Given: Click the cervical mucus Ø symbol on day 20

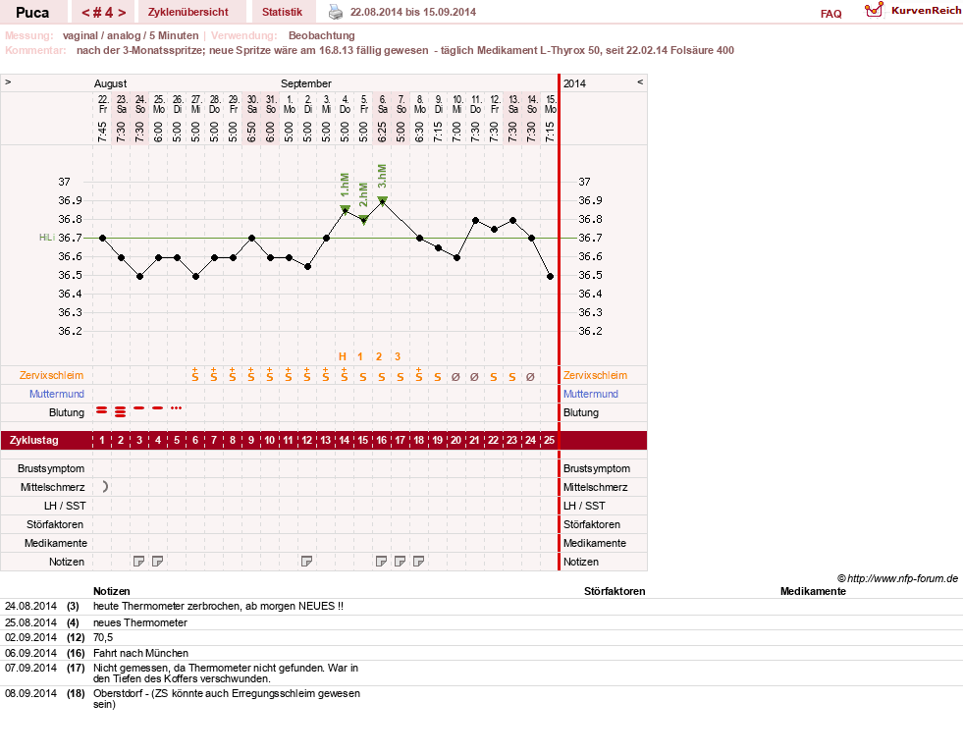Looking at the screenshot, I should pyautogui.click(x=455, y=377).
